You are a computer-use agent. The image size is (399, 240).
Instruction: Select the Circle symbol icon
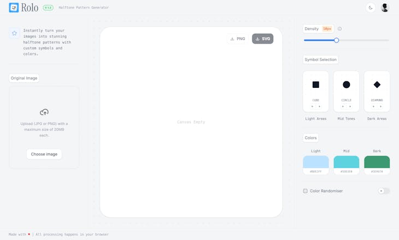click(347, 85)
